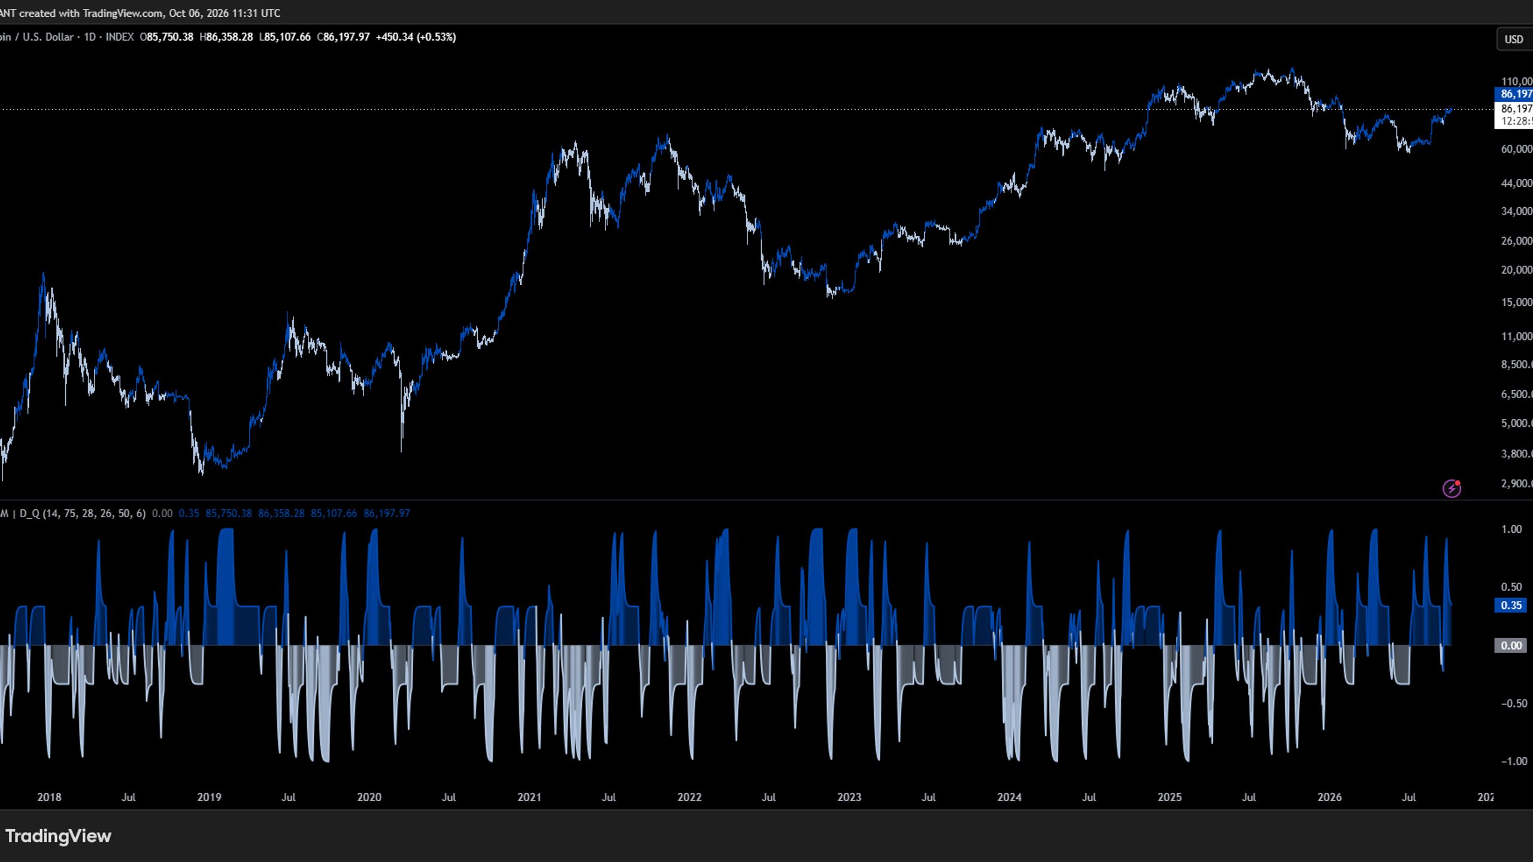Click the 1.00 indicator scale label
The height and width of the screenshot is (862, 1533).
pos(1511,529)
